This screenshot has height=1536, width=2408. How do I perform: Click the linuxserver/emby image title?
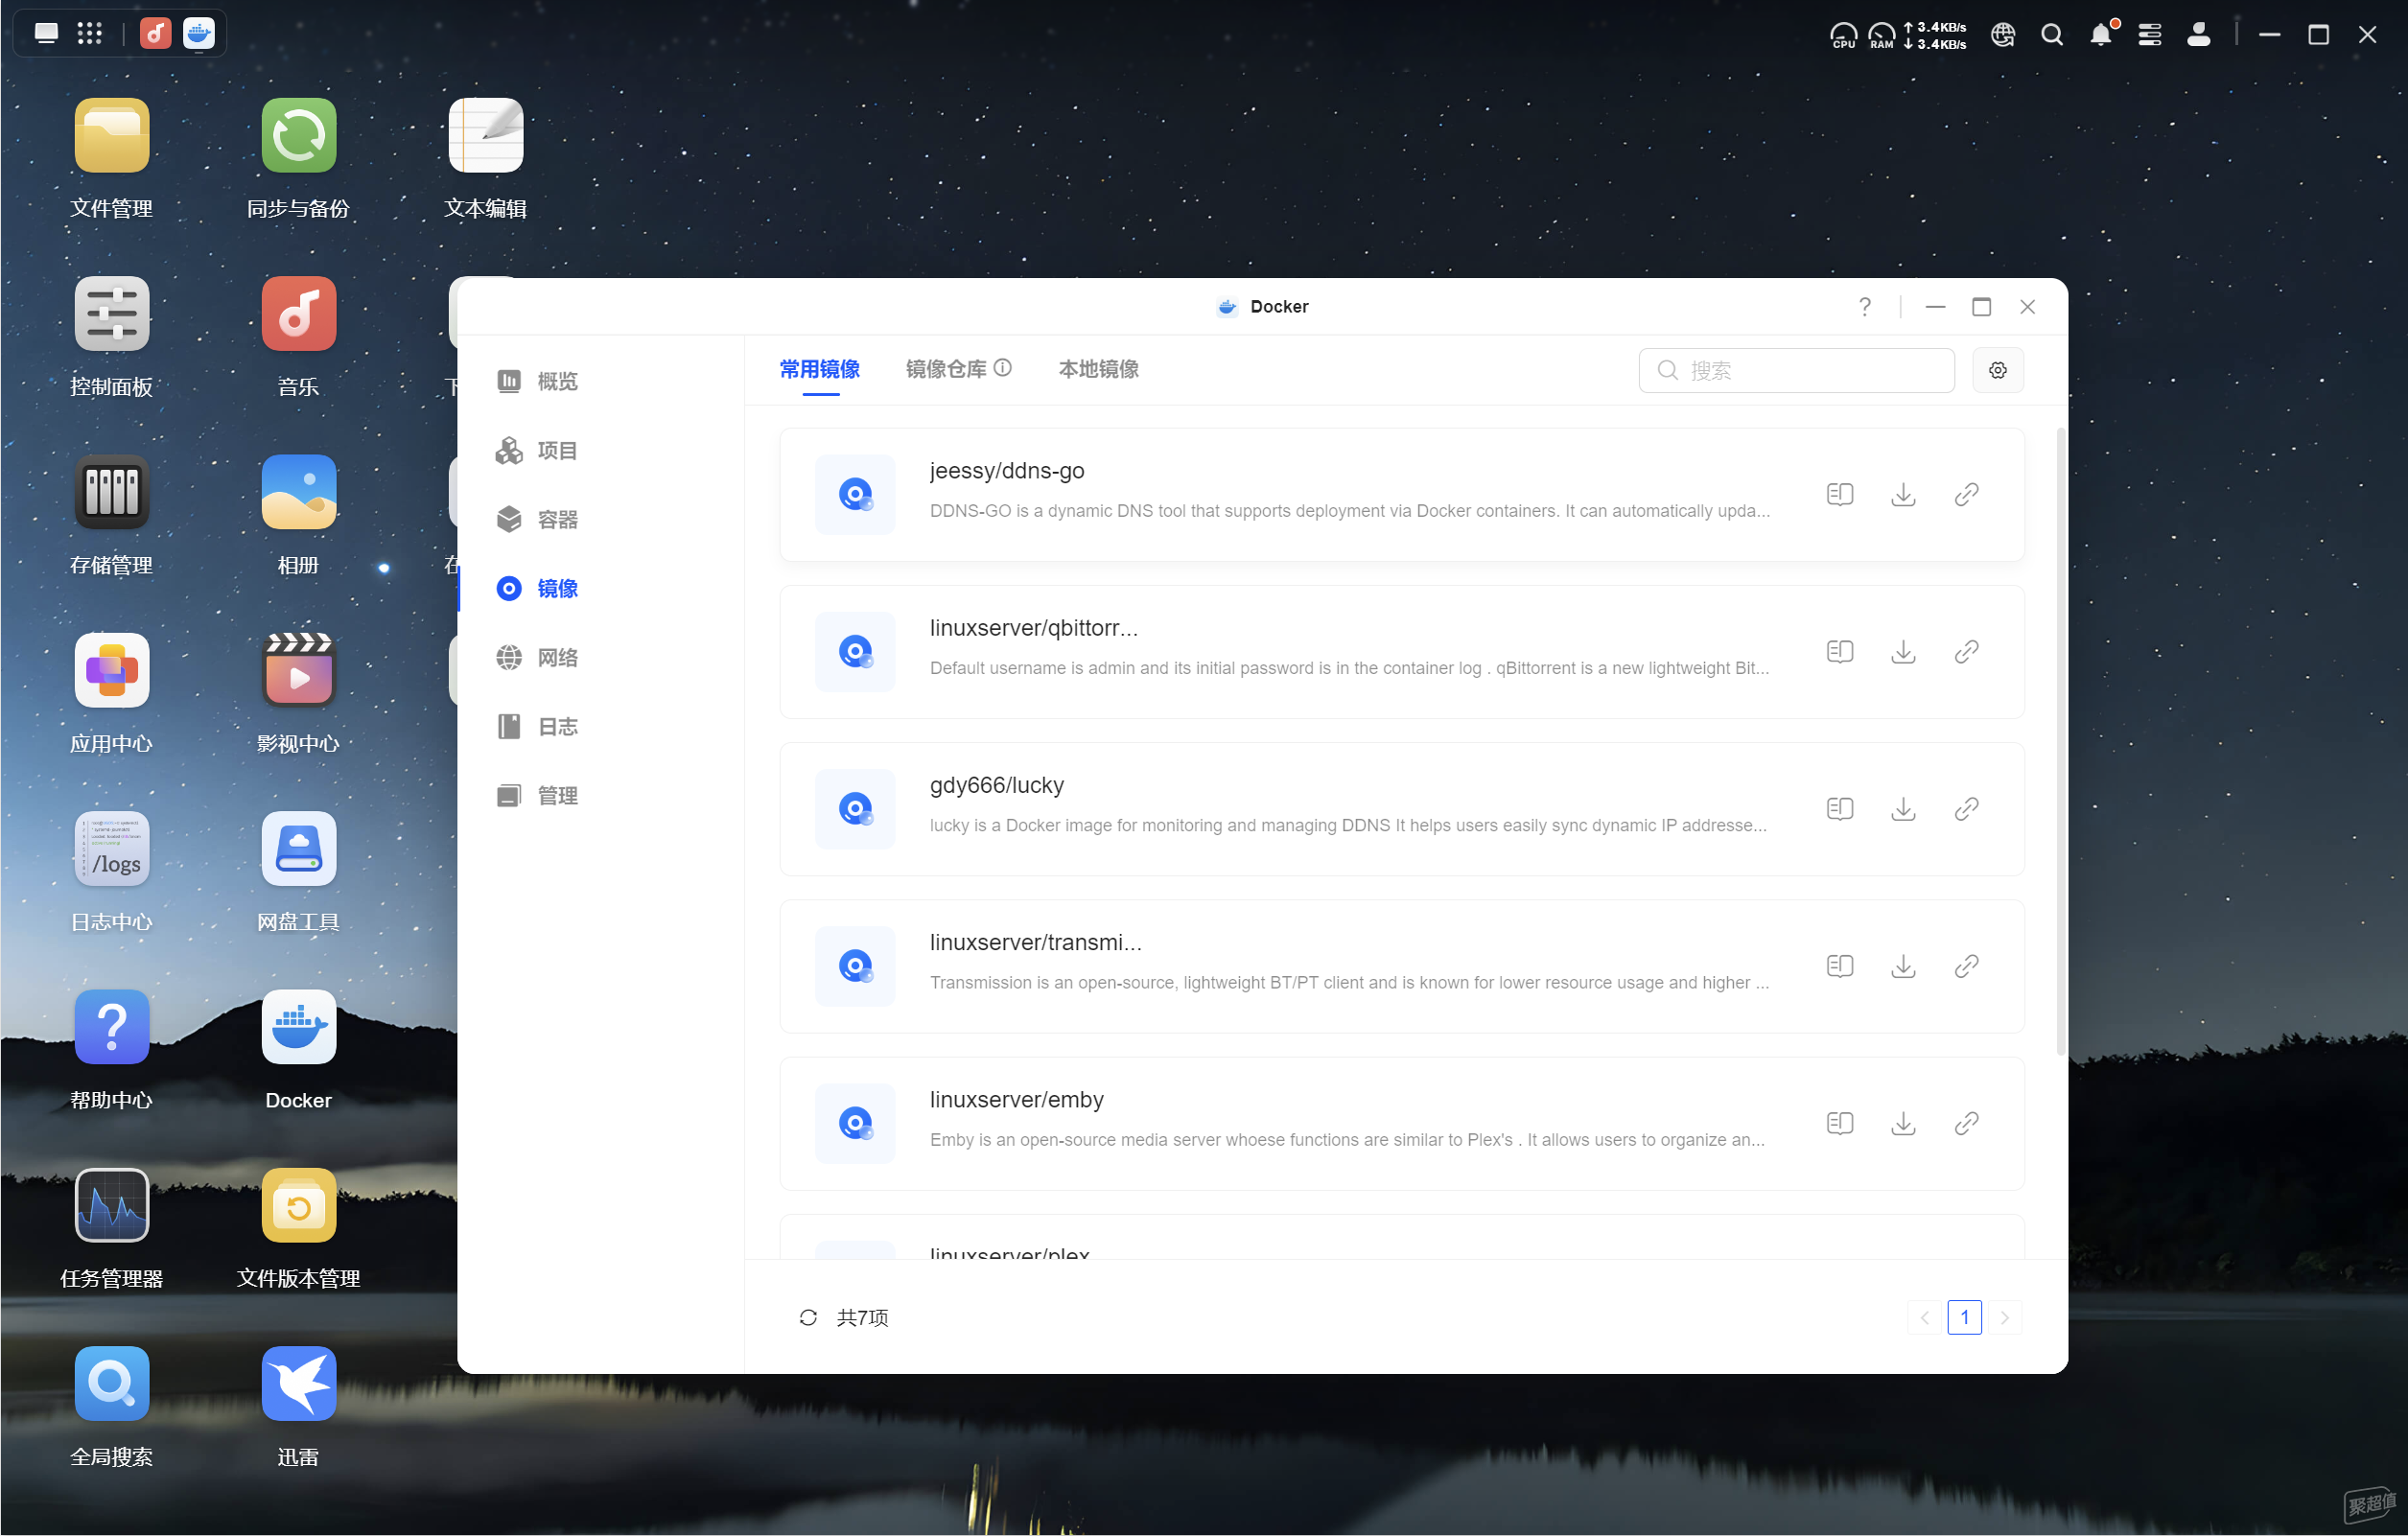(1016, 1099)
